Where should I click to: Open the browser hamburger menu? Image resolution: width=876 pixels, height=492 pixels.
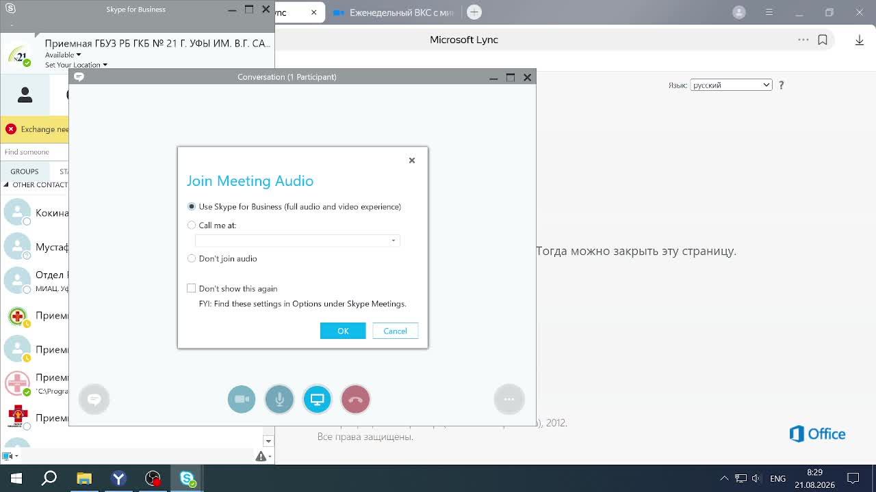coord(769,12)
